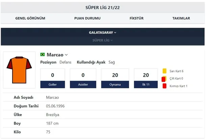The width and height of the screenshot is (208, 140).
Task: Expand the Süper Lig league dropdown
Action: [103, 40]
